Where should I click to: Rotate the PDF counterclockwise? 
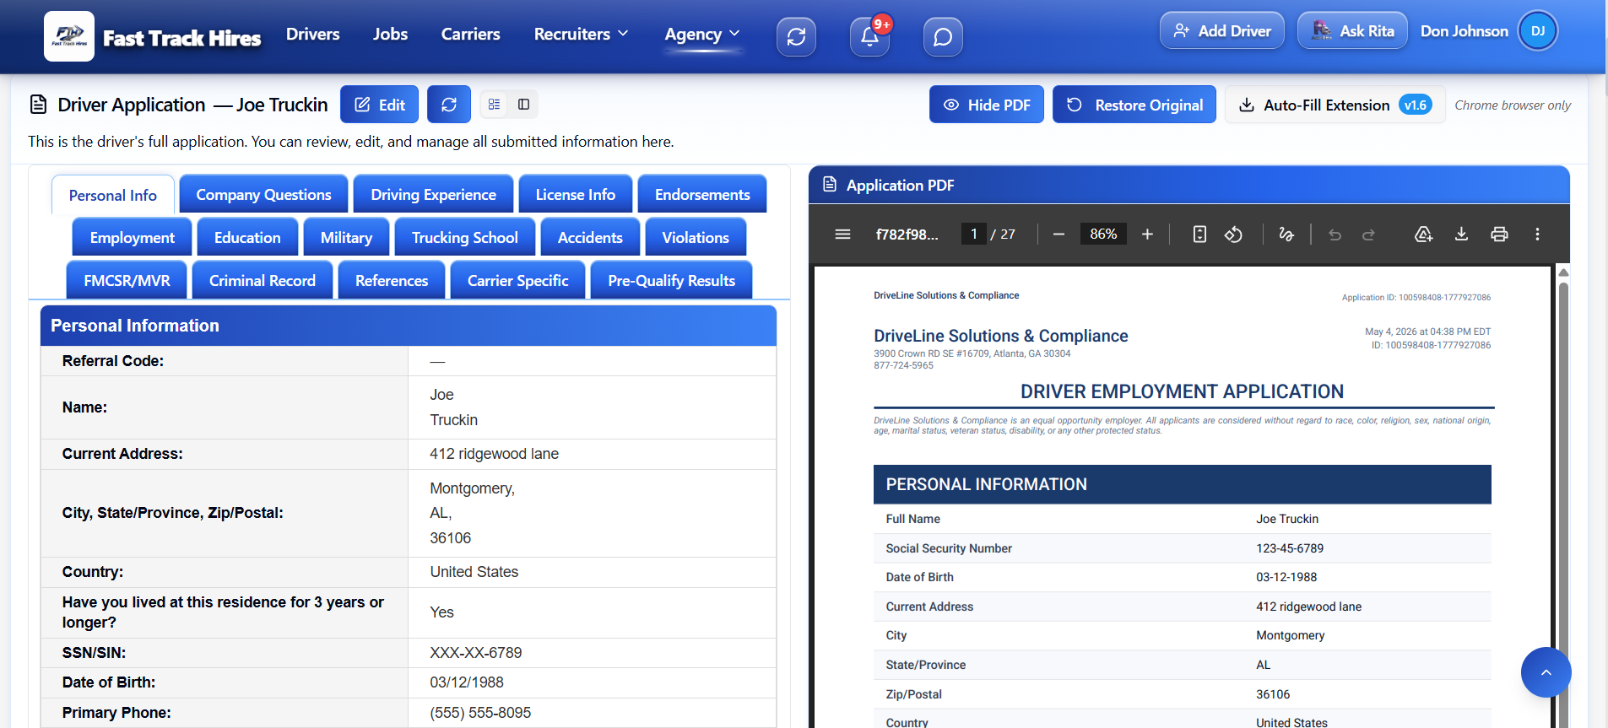(x=1233, y=234)
